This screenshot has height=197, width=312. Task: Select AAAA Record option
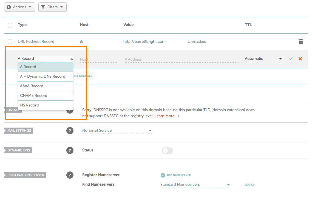coord(32,86)
